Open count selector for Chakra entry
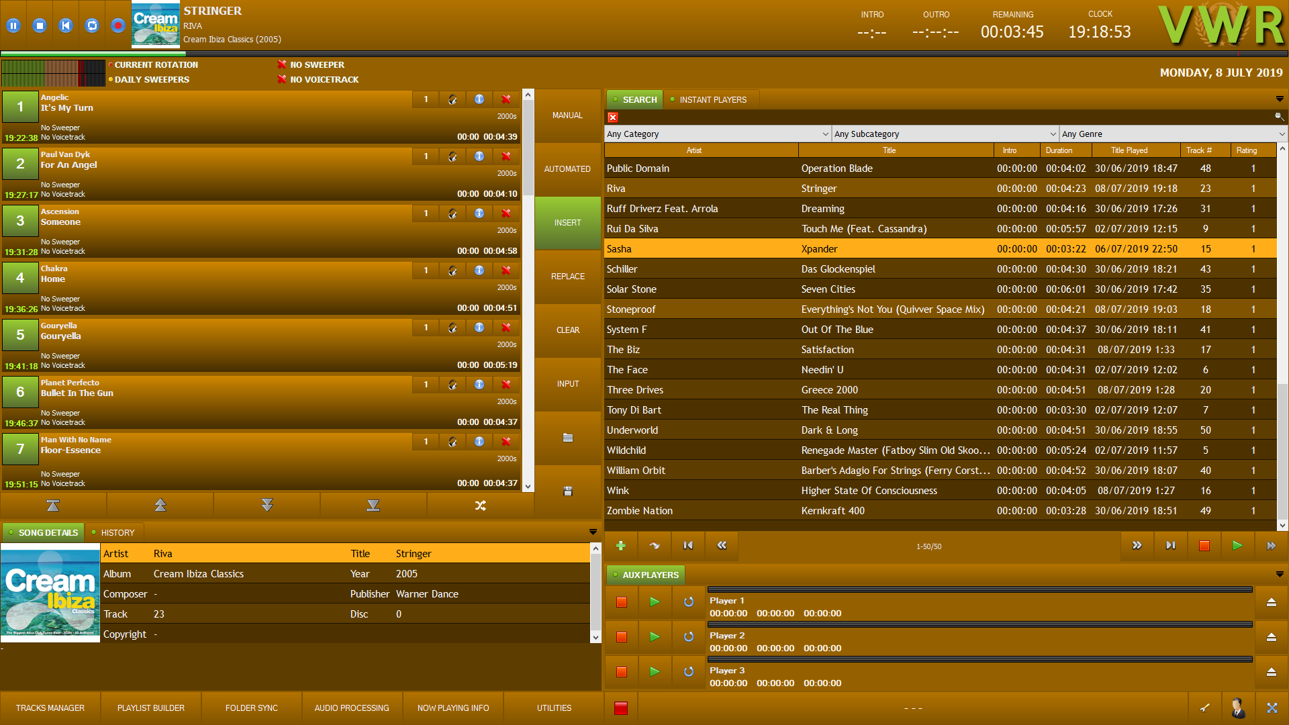This screenshot has width=1289, height=725. click(x=426, y=271)
